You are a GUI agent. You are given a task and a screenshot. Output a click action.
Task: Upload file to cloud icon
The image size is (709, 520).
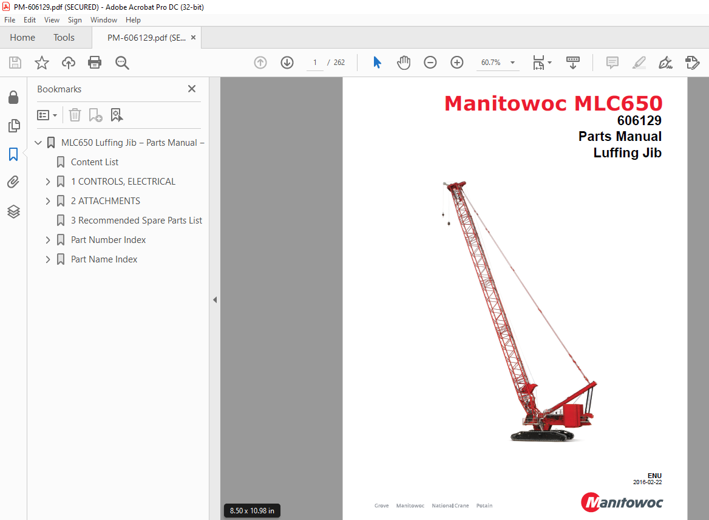coord(68,63)
